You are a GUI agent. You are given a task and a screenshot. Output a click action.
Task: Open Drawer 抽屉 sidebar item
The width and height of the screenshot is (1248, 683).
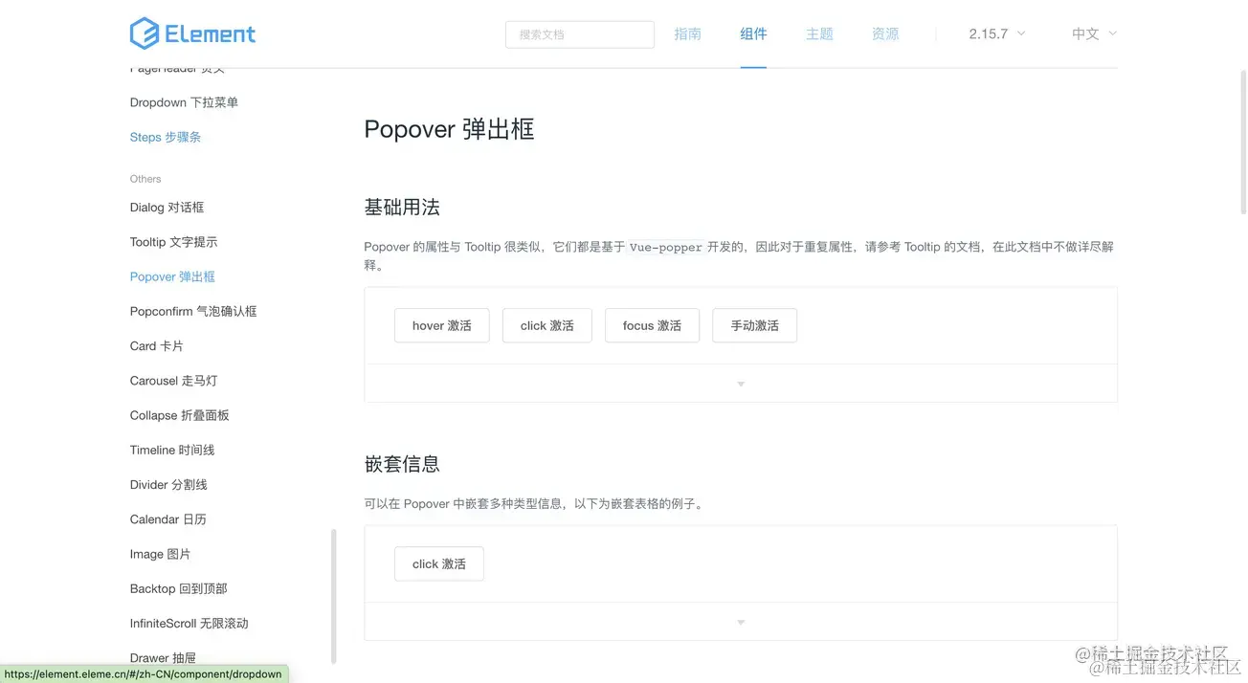tap(163, 658)
